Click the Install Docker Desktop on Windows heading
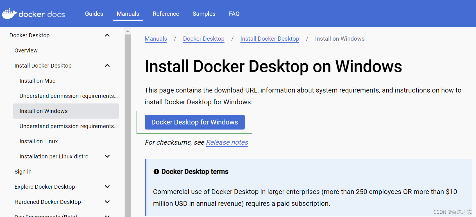The width and height of the screenshot is (476, 217). coord(273,66)
